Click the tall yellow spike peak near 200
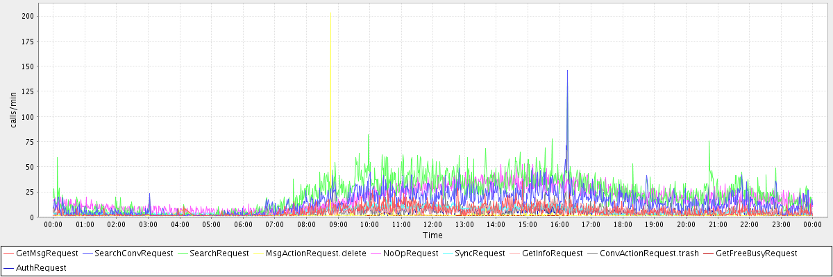833x277 pixels. click(x=330, y=12)
